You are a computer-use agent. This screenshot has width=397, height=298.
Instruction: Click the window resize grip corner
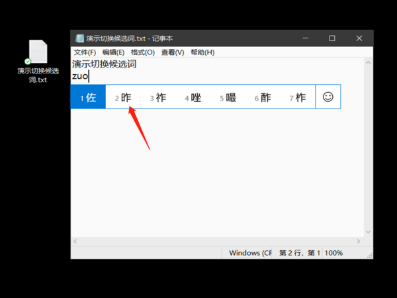pyautogui.click(x=370, y=256)
